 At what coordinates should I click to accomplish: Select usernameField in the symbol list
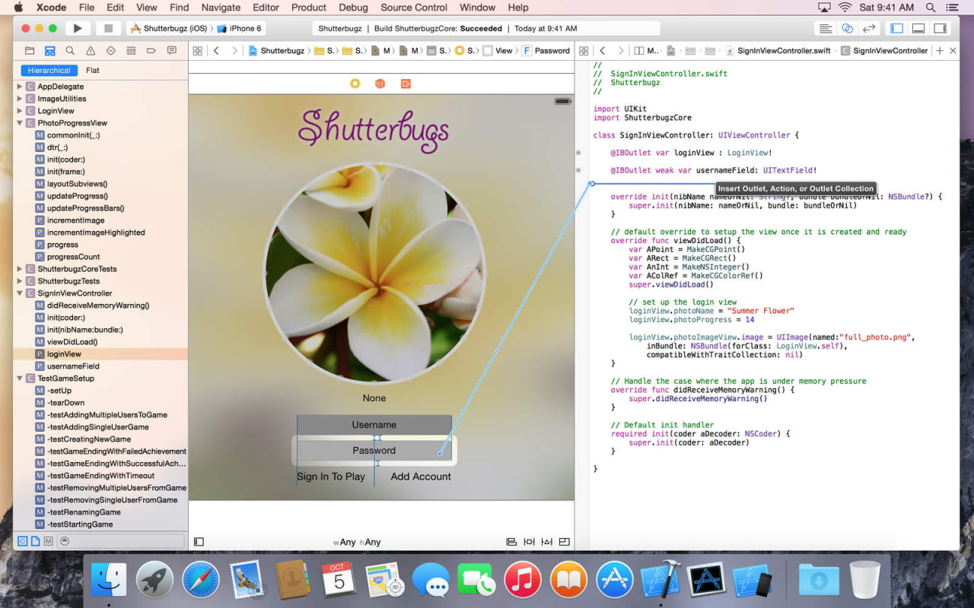(73, 366)
